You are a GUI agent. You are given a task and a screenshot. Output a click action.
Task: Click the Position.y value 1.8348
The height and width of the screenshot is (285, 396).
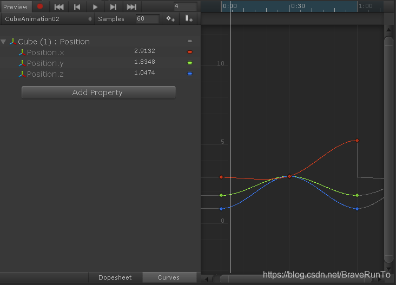(144, 62)
